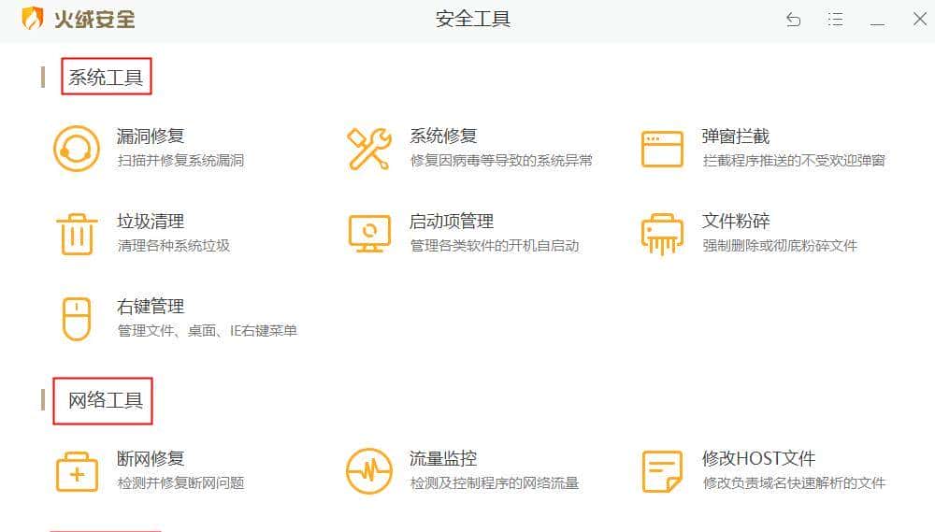The width and height of the screenshot is (935, 532).
Task: Click the 网络工具 section heading
Action: pos(106,400)
